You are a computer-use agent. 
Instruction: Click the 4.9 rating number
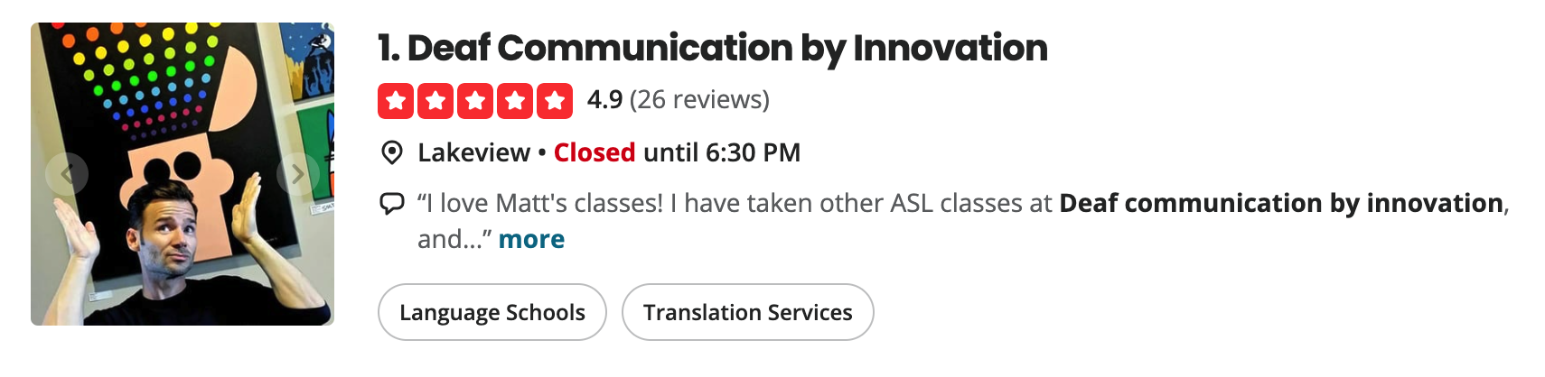pyautogui.click(x=604, y=99)
